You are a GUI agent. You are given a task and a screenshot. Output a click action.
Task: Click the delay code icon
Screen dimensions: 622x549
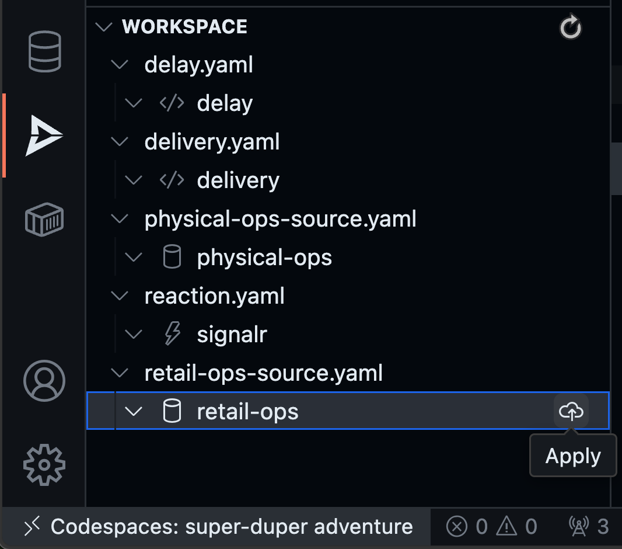click(x=171, y=103)
